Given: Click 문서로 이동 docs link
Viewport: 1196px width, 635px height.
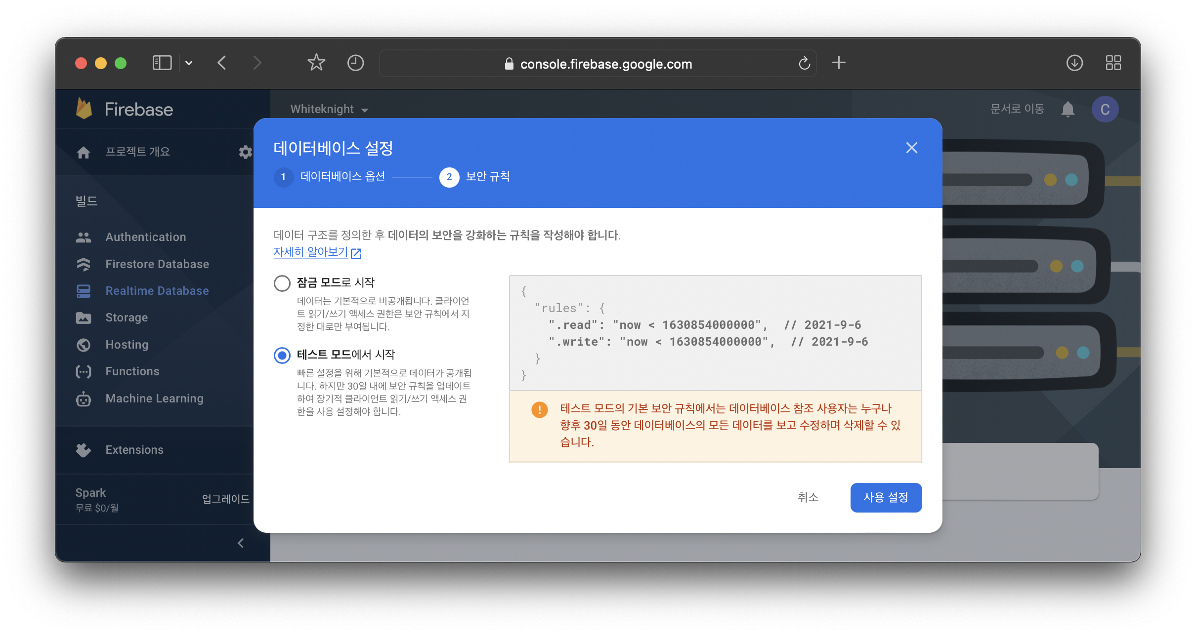Looking at the screenshot, I should 1017,109.
